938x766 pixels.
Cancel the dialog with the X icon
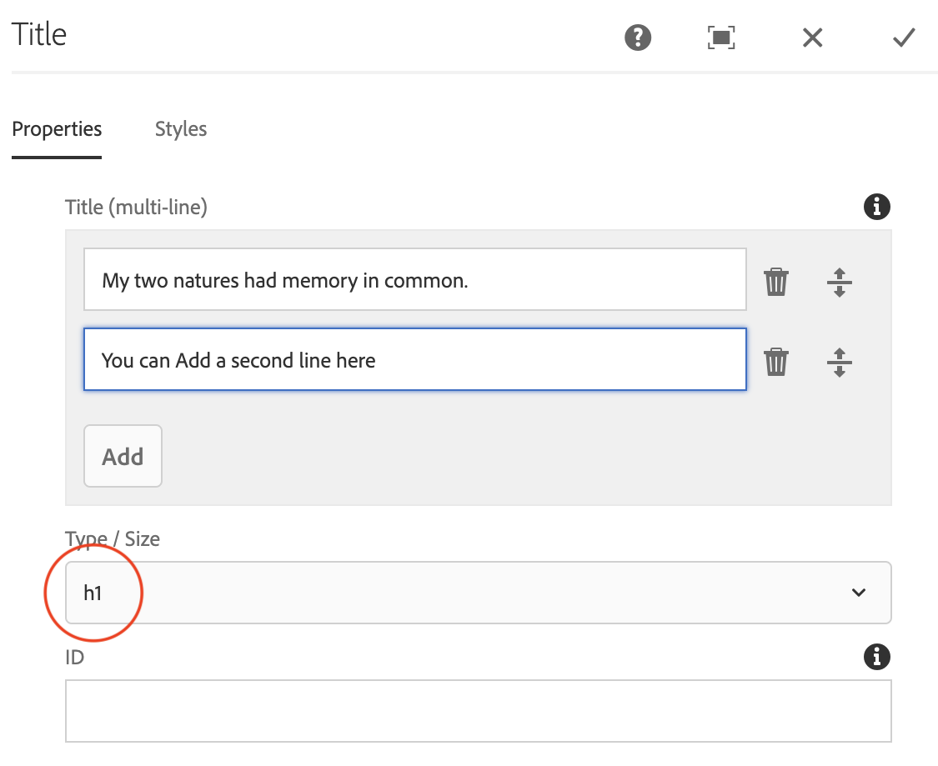click(x=812, y=38)
